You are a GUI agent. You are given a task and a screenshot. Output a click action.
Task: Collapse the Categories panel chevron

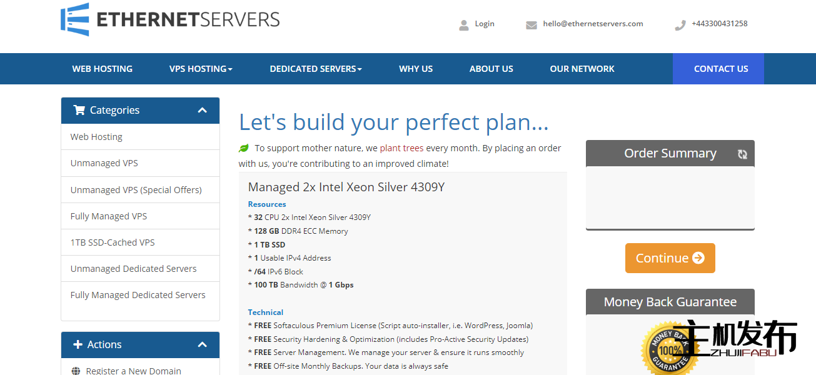202,110
